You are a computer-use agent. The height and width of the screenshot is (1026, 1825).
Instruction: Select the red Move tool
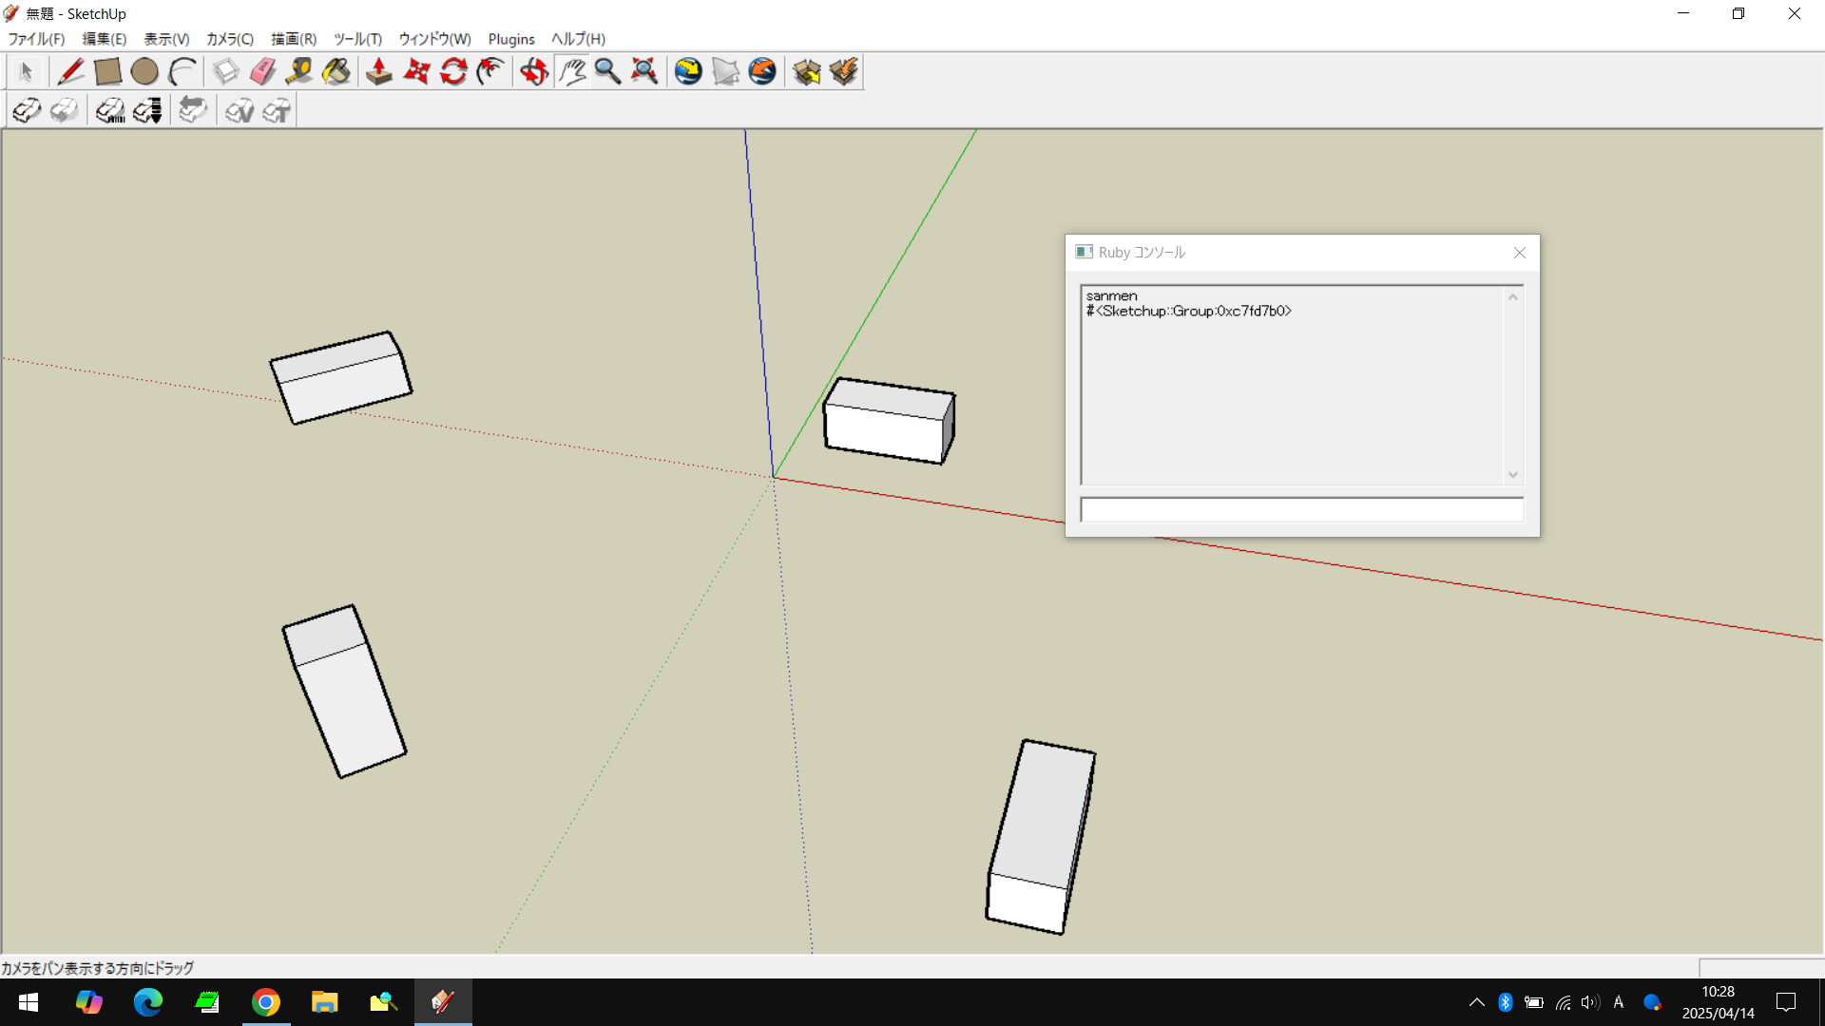tap(416, 72)
